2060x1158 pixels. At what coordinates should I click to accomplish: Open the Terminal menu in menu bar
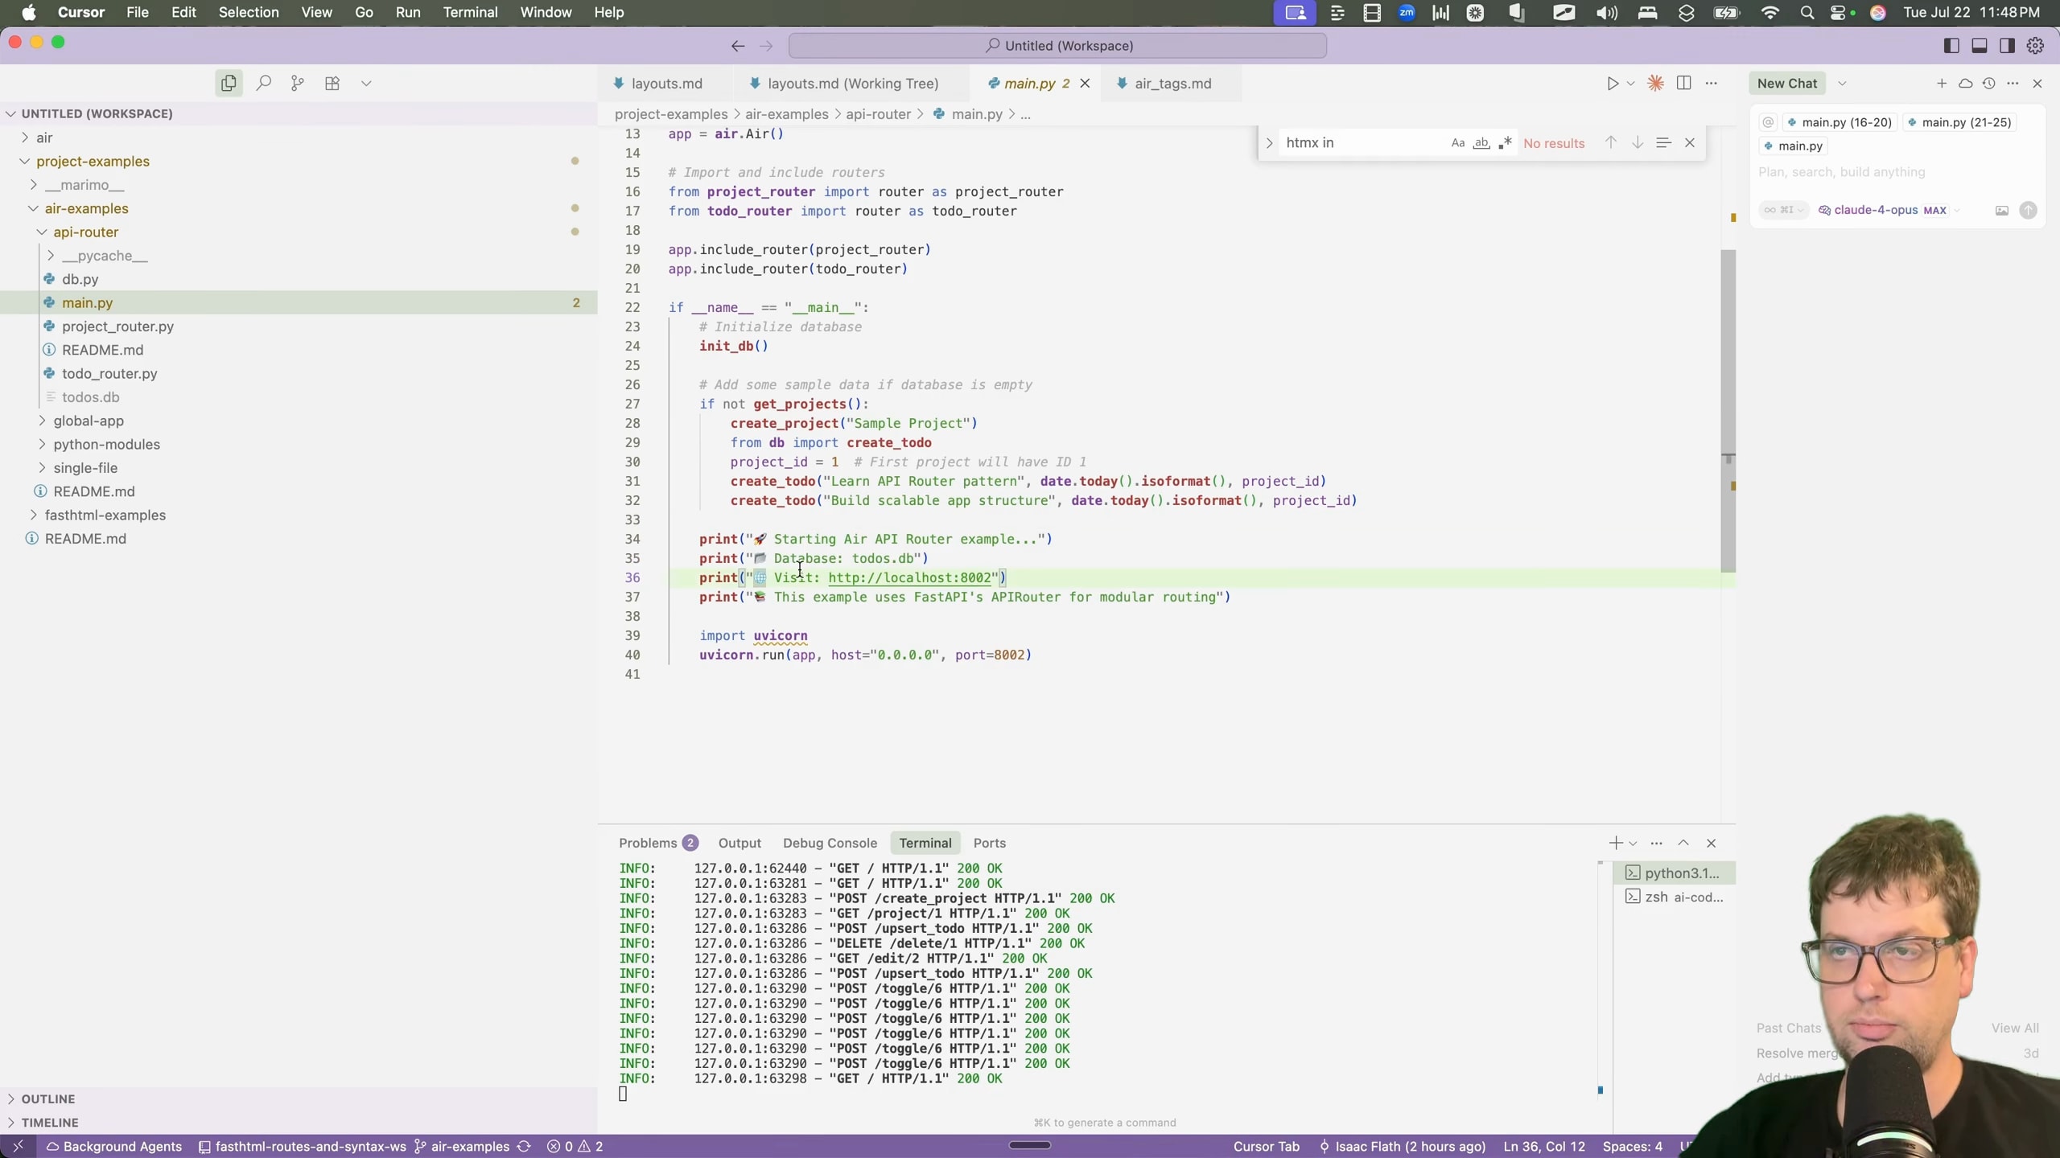point(470,12)
